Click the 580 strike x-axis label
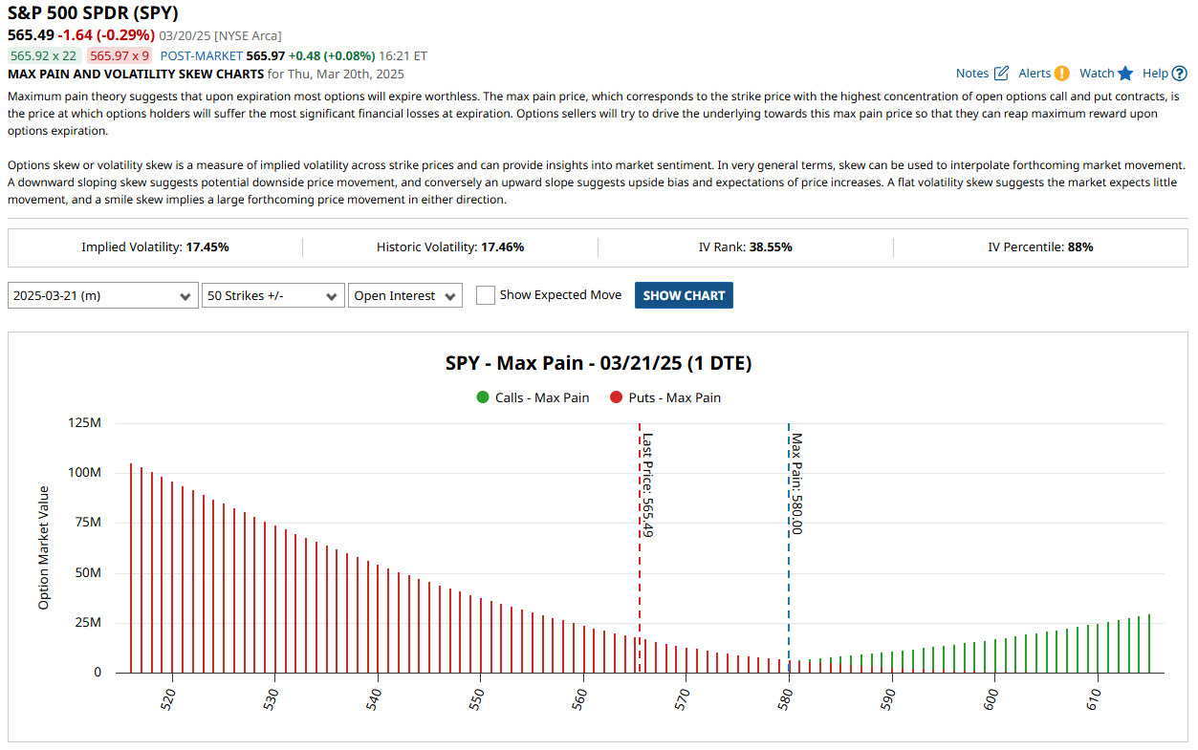 (786, 697)
